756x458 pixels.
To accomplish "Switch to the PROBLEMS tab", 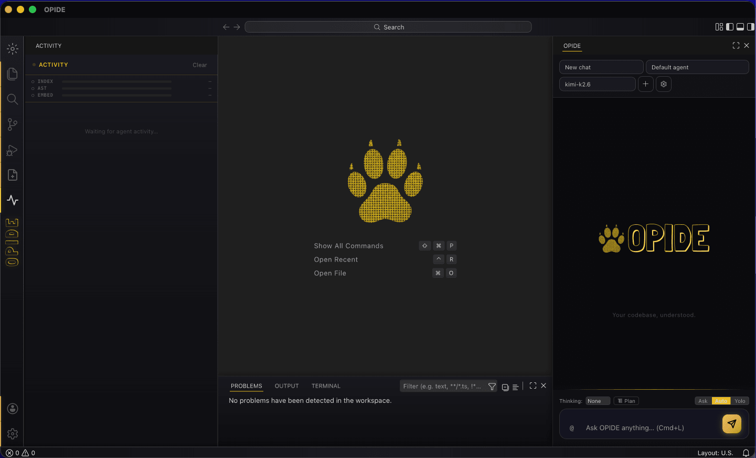I will [x=247, y=386].
